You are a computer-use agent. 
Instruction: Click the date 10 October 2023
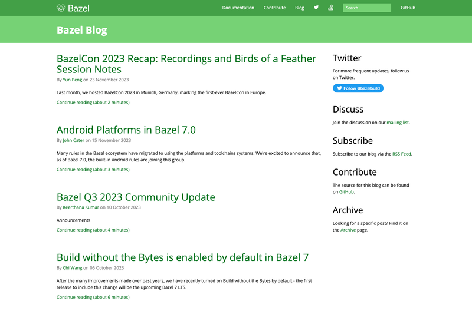124,207
